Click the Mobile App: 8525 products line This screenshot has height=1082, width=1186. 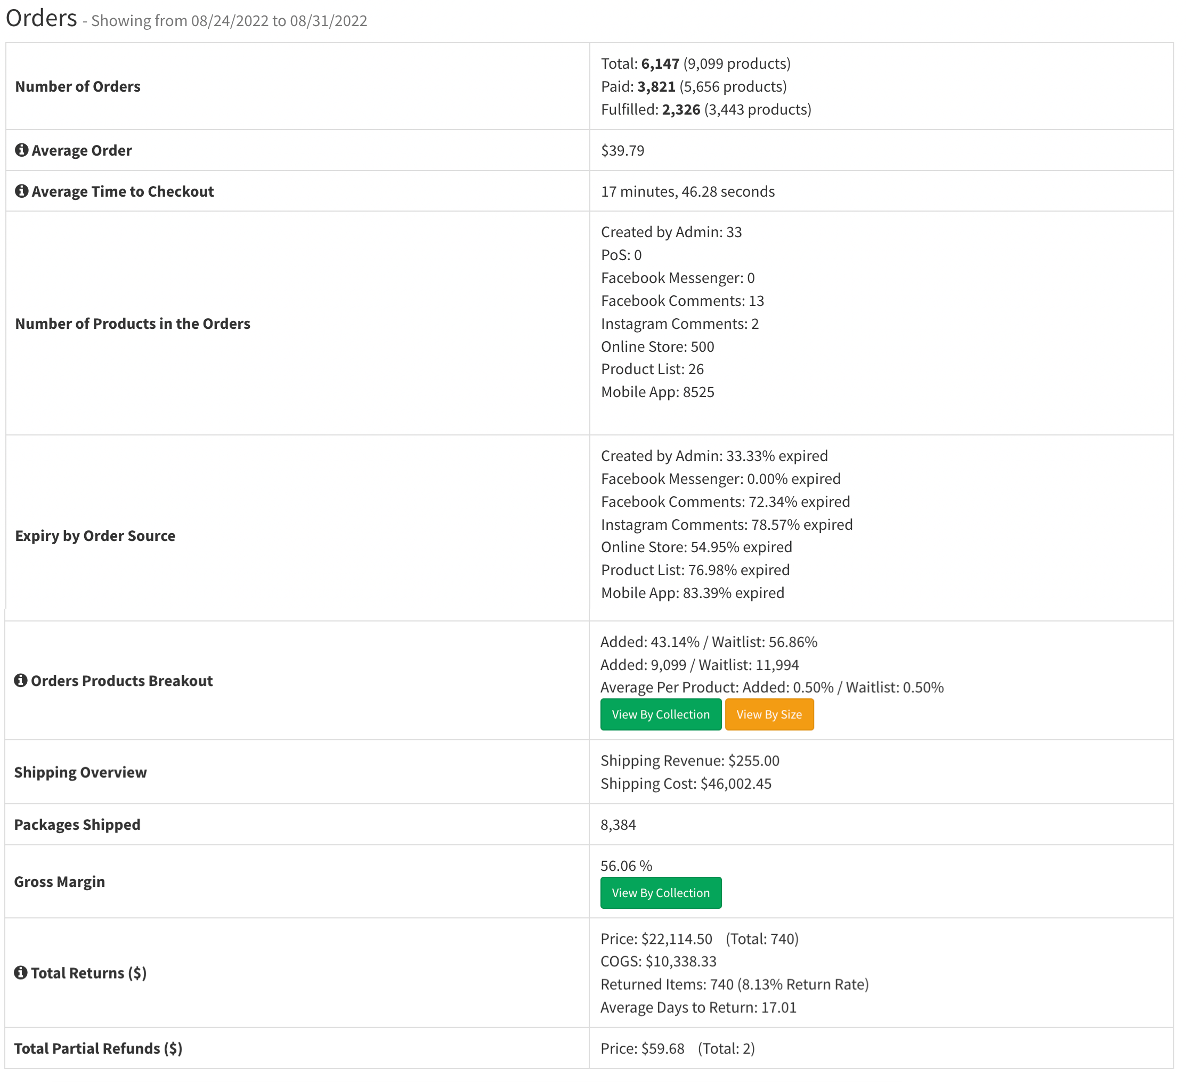point(657,392)
